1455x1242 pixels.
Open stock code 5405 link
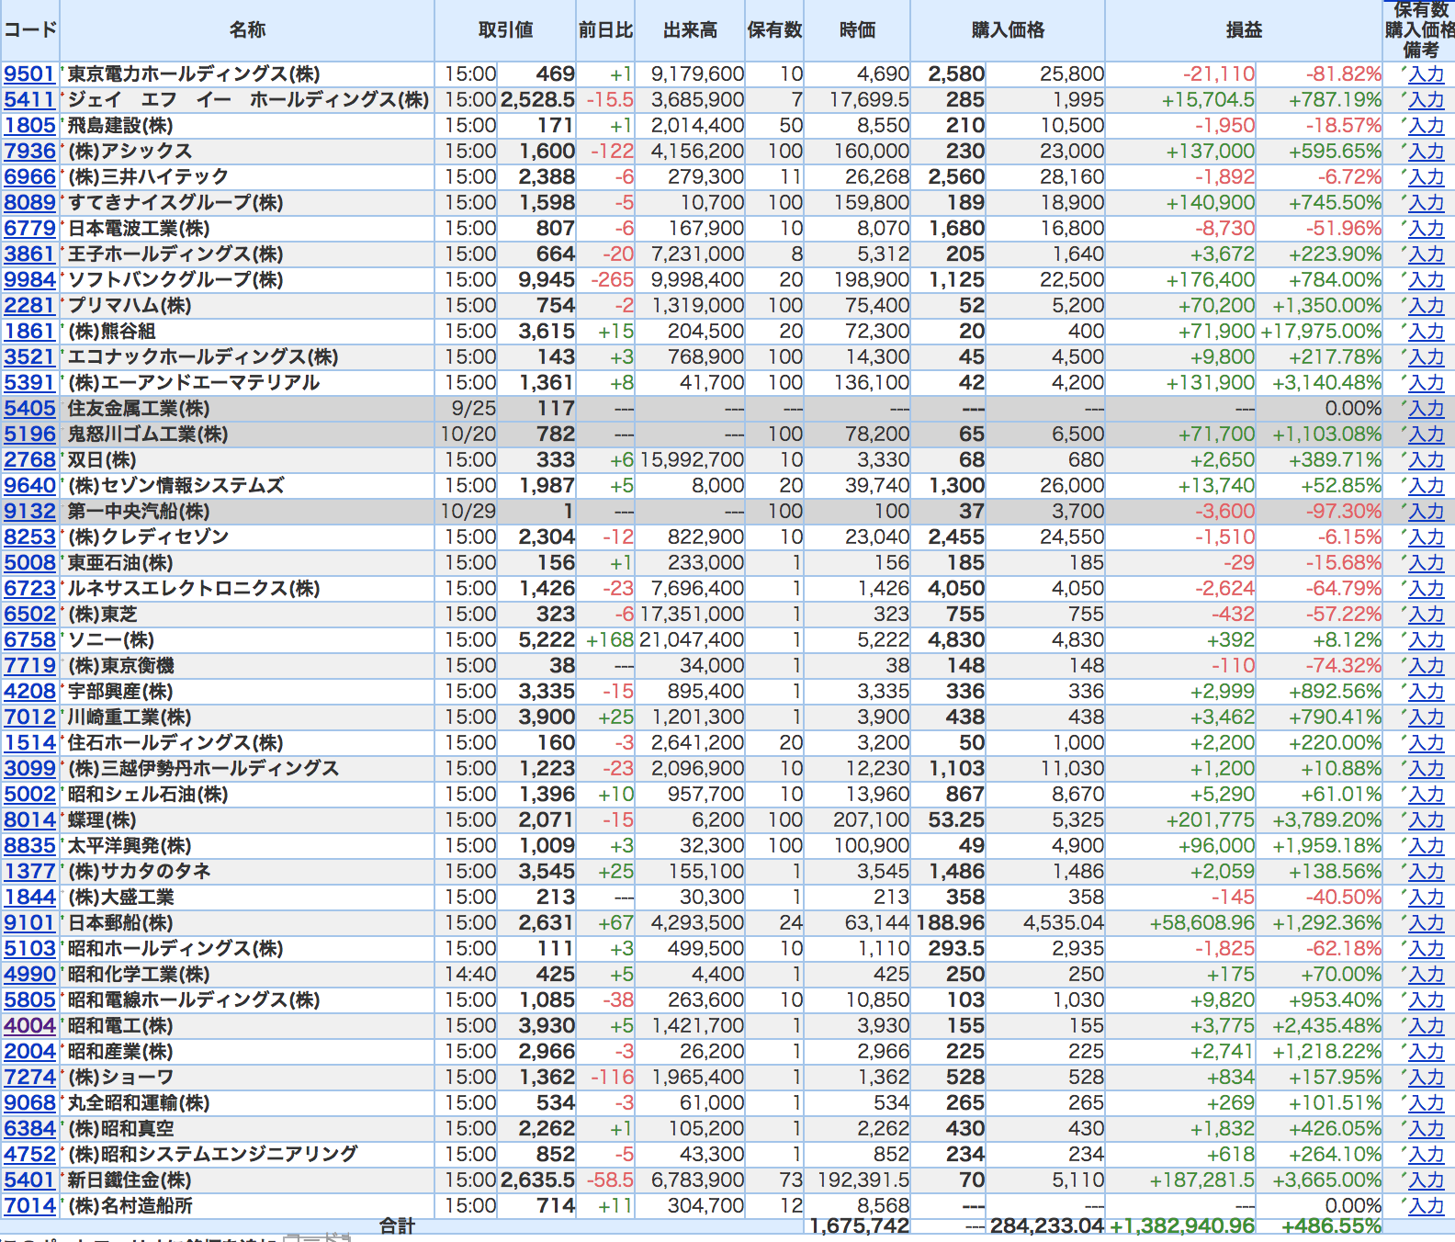coord(29,409)
